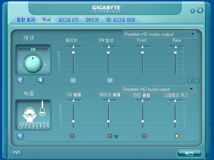Switch to the 오디오 I/O tab
Viewport: 214px width, 160px height.
point(68,20)
